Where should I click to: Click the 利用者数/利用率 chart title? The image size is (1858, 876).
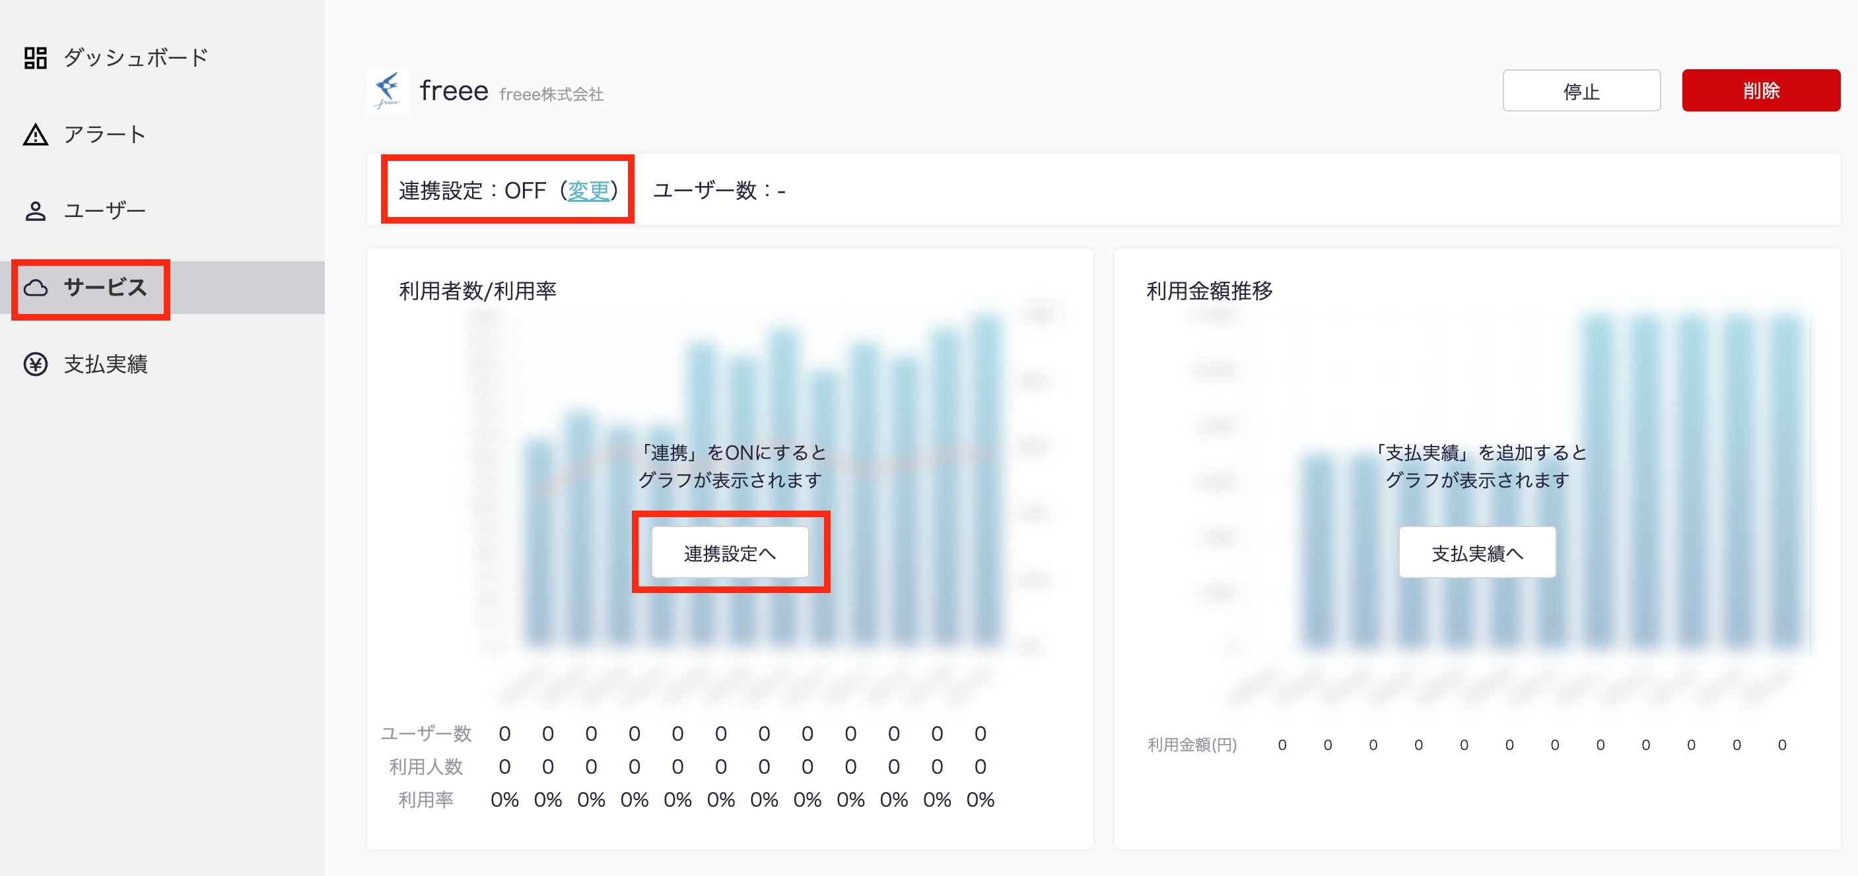477,291
